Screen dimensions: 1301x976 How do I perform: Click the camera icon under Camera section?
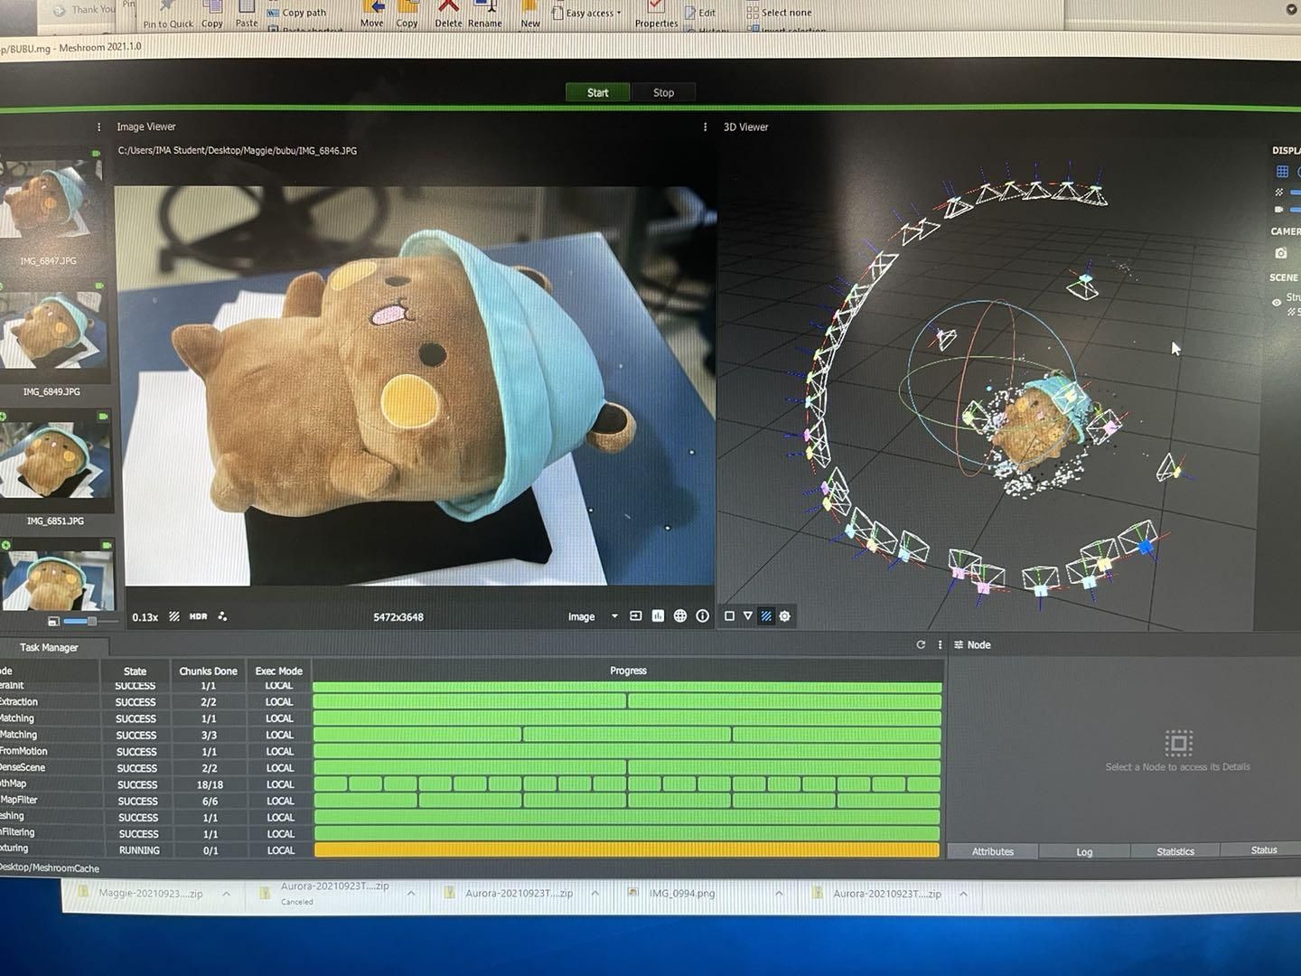point(1281,253)
